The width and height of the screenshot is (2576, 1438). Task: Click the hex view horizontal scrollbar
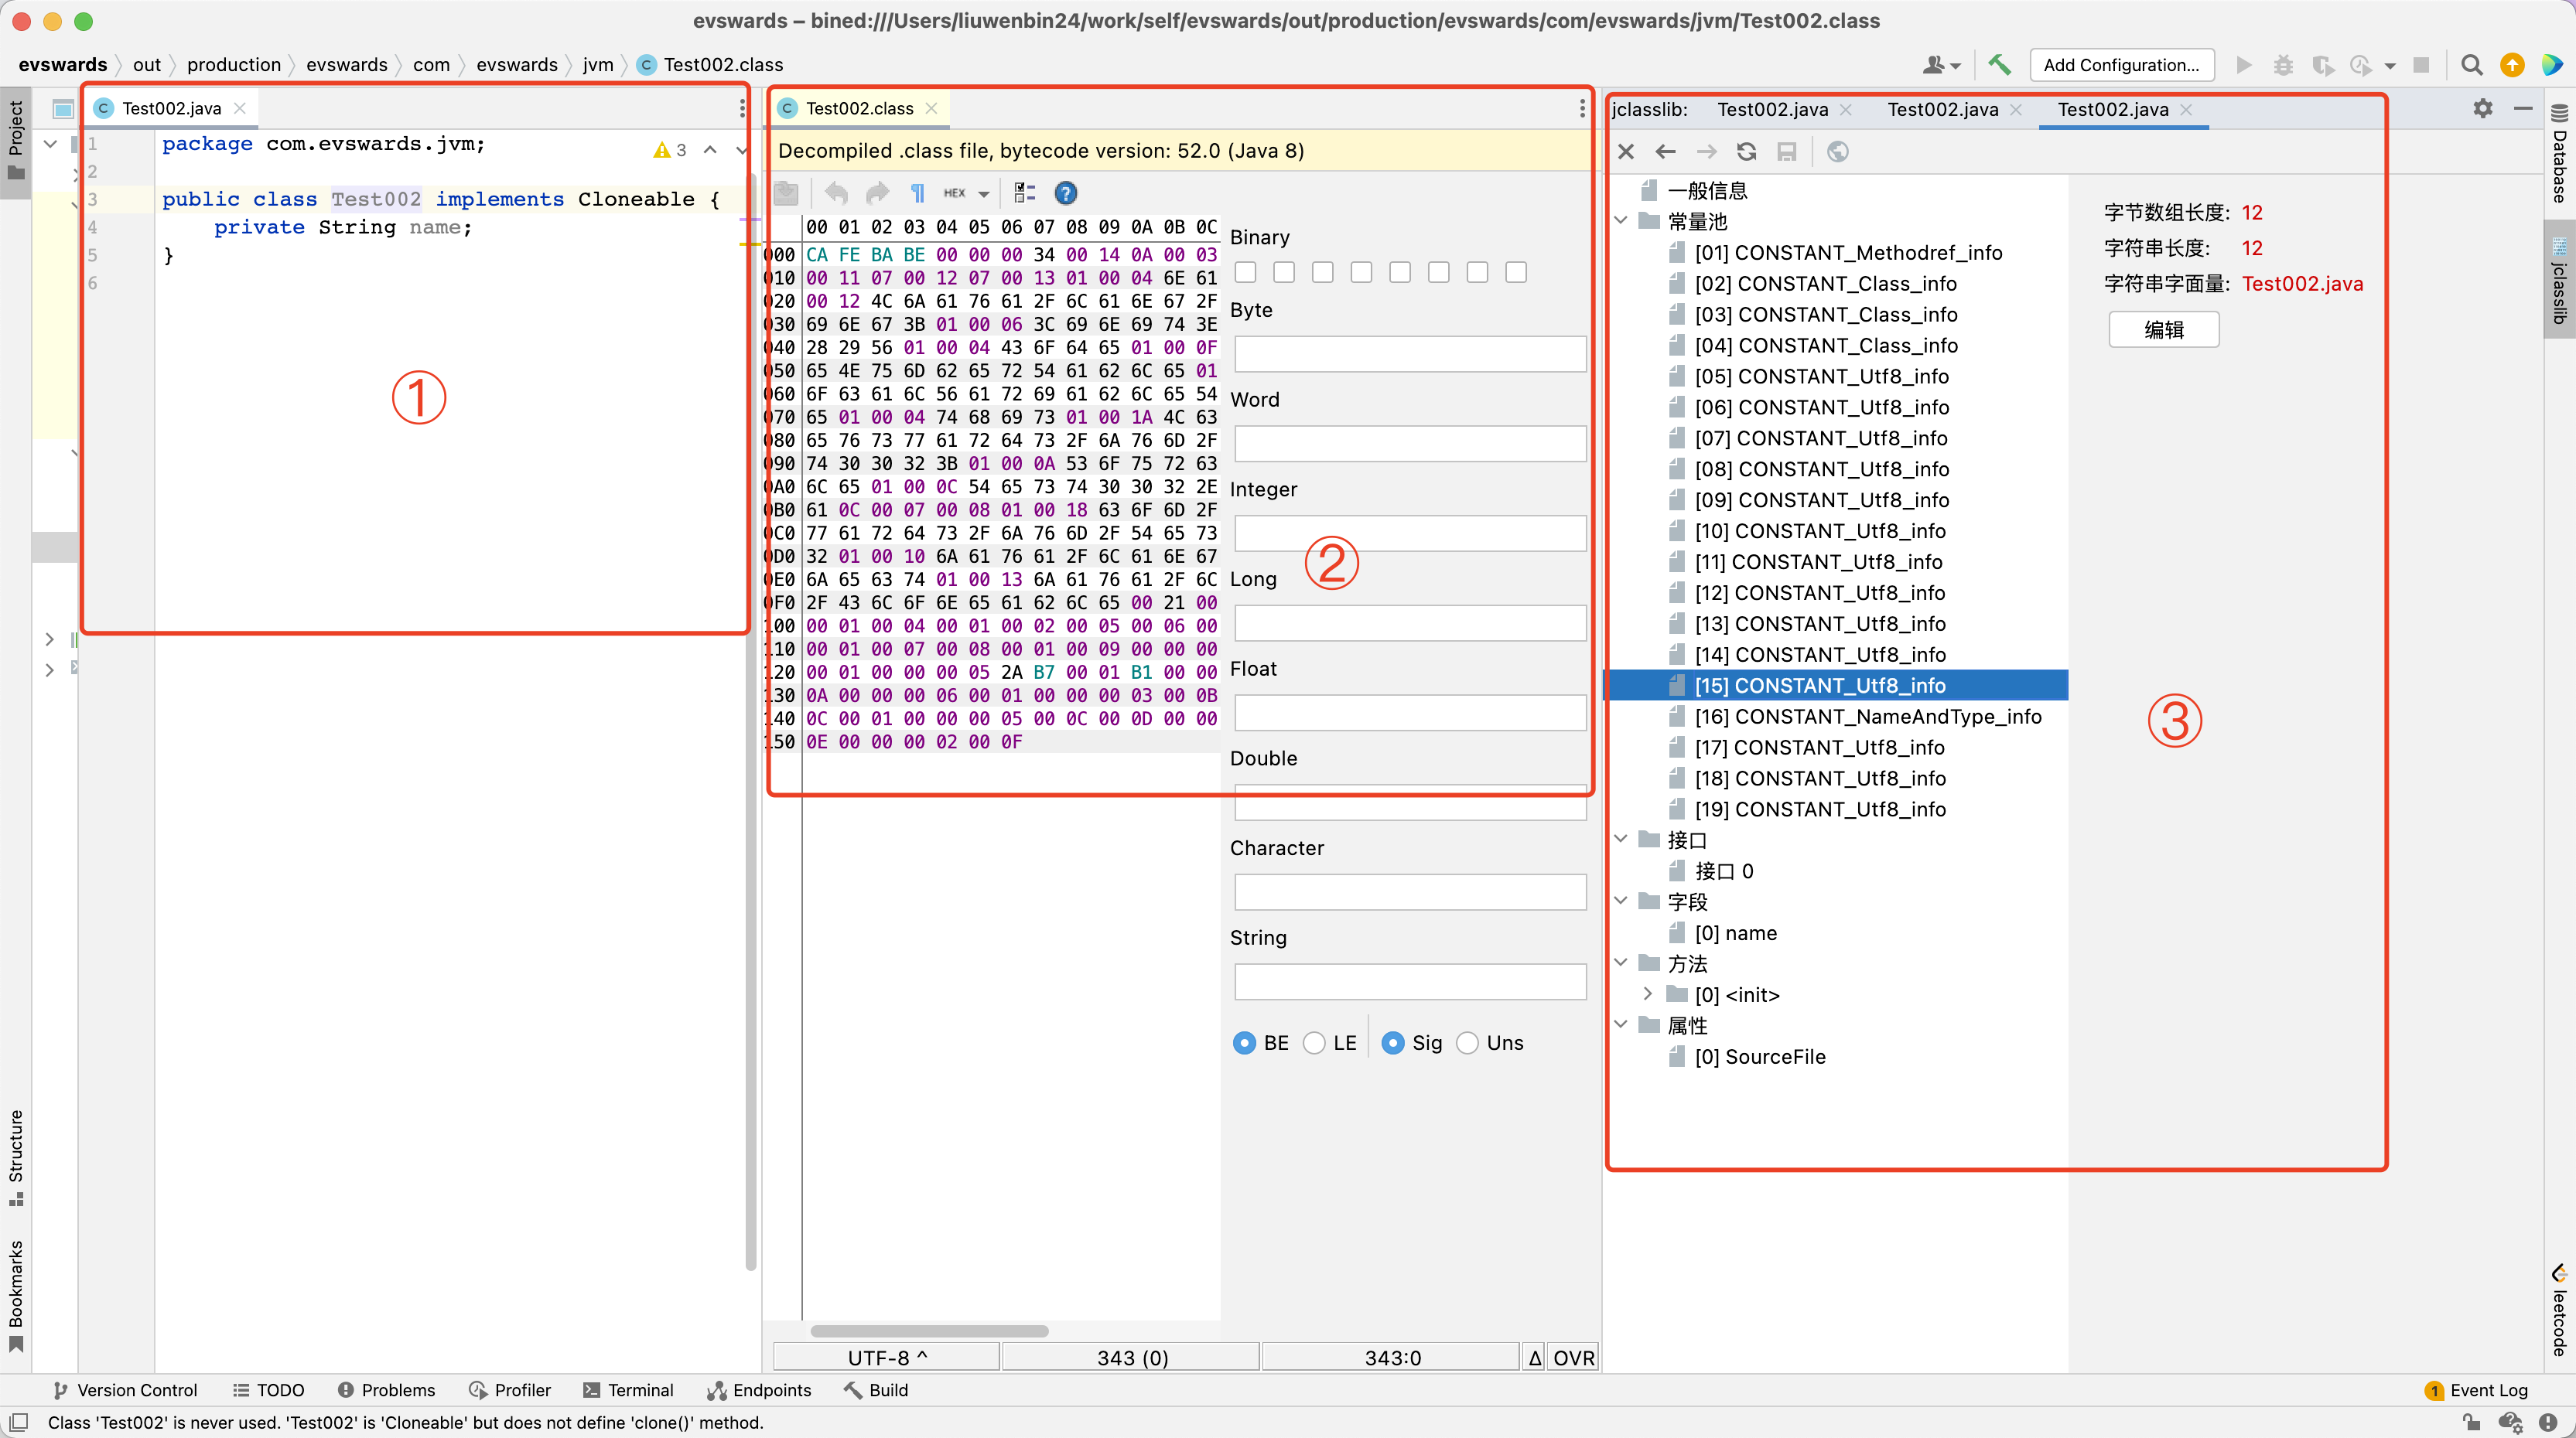[929, 1331]
